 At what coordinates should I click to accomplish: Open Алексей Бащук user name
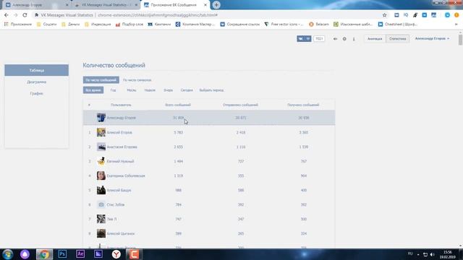pyautogui.click(x=119, y=191)
